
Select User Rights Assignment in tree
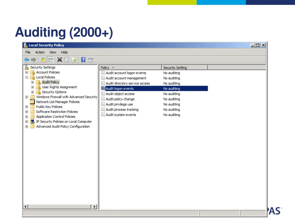[x=59, y=87]
